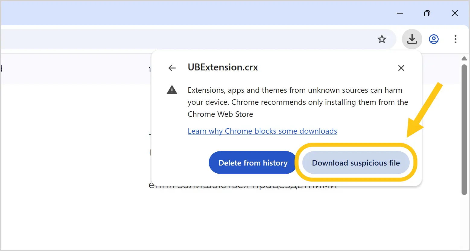
Task: Focus the browser address bar
Action: tap(187, 39)
